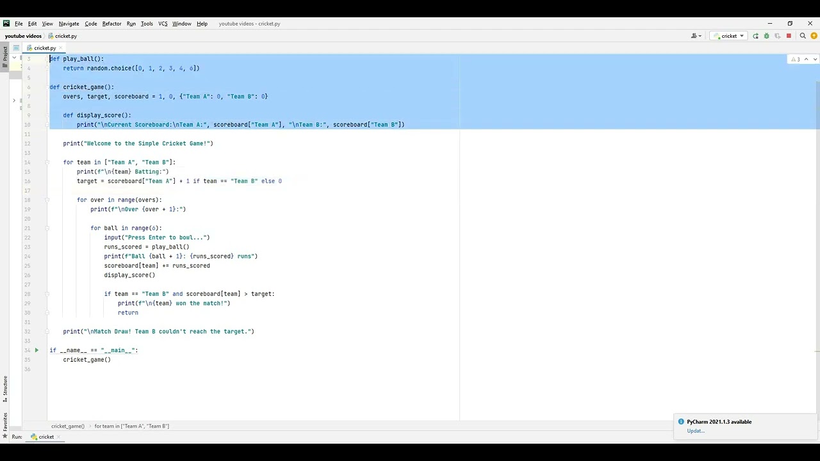
Task: Open the user account icon menu
Action: pos(696,36)
